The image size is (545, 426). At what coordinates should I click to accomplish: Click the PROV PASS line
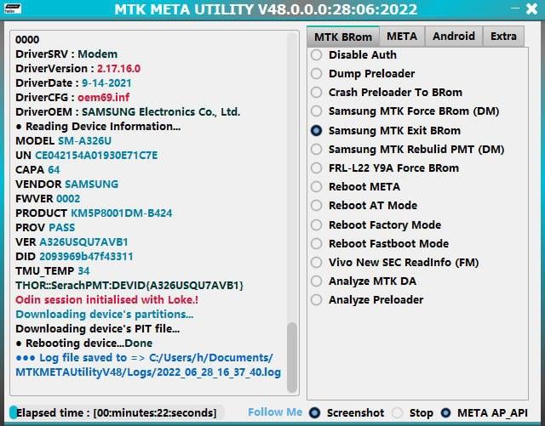(x=45, y=228)
